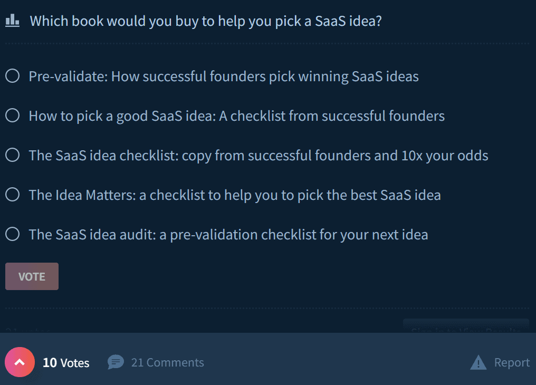Submit the poll with the VOTE button
Viewport: 536px width, 385px height.
click(x=32, y=276)
